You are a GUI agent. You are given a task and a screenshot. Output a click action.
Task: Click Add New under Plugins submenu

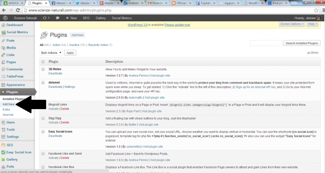coord(9,104)
